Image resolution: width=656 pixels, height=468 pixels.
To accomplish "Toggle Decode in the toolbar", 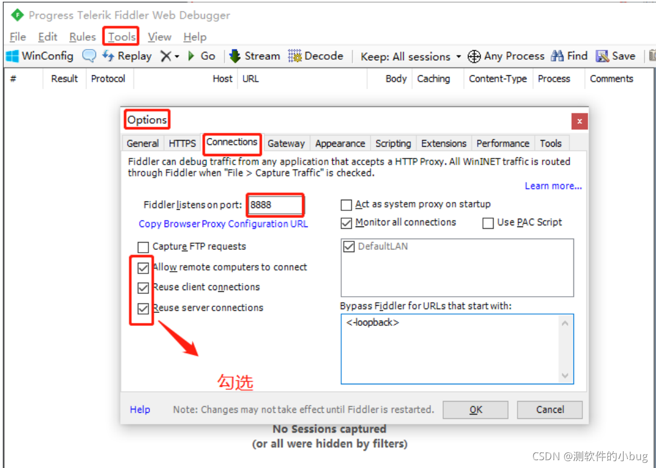I will tap(316, 56).
